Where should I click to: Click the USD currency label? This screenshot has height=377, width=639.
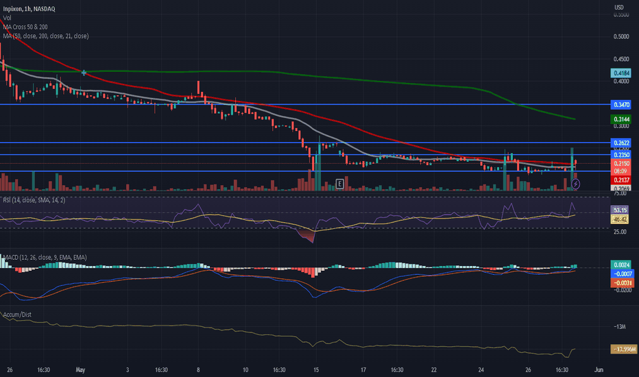tap(619, 8)
